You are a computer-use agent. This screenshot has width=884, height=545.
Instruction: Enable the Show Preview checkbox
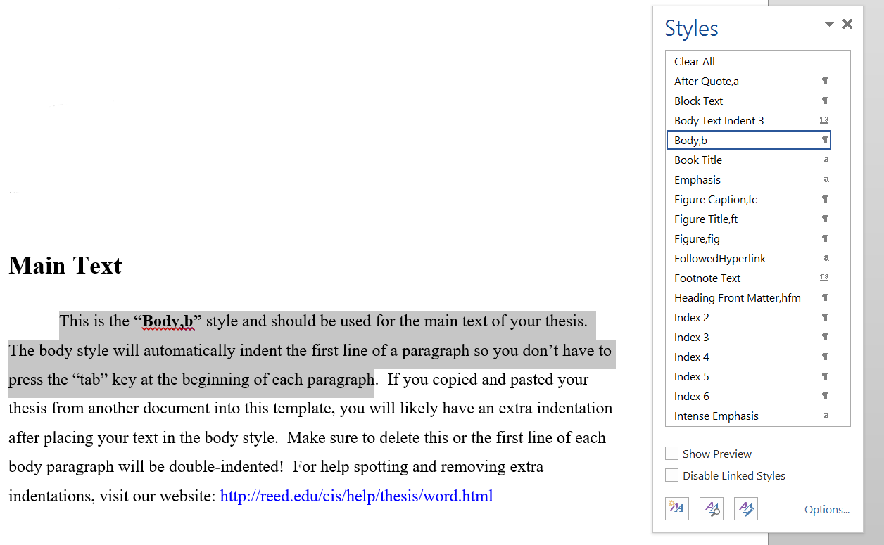(671, 453)
